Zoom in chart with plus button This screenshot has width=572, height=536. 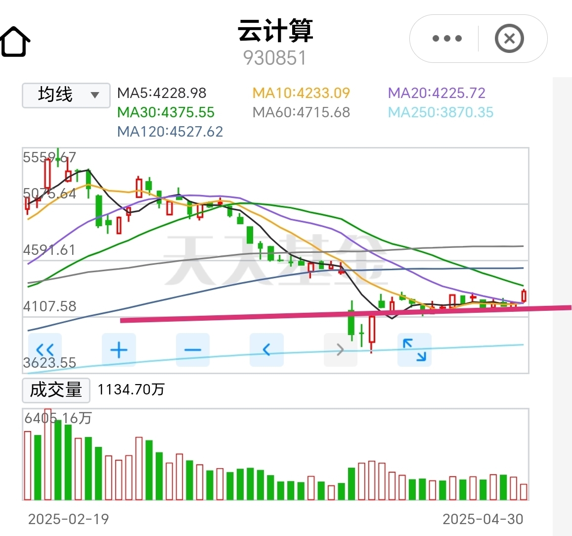pos(119,350)
